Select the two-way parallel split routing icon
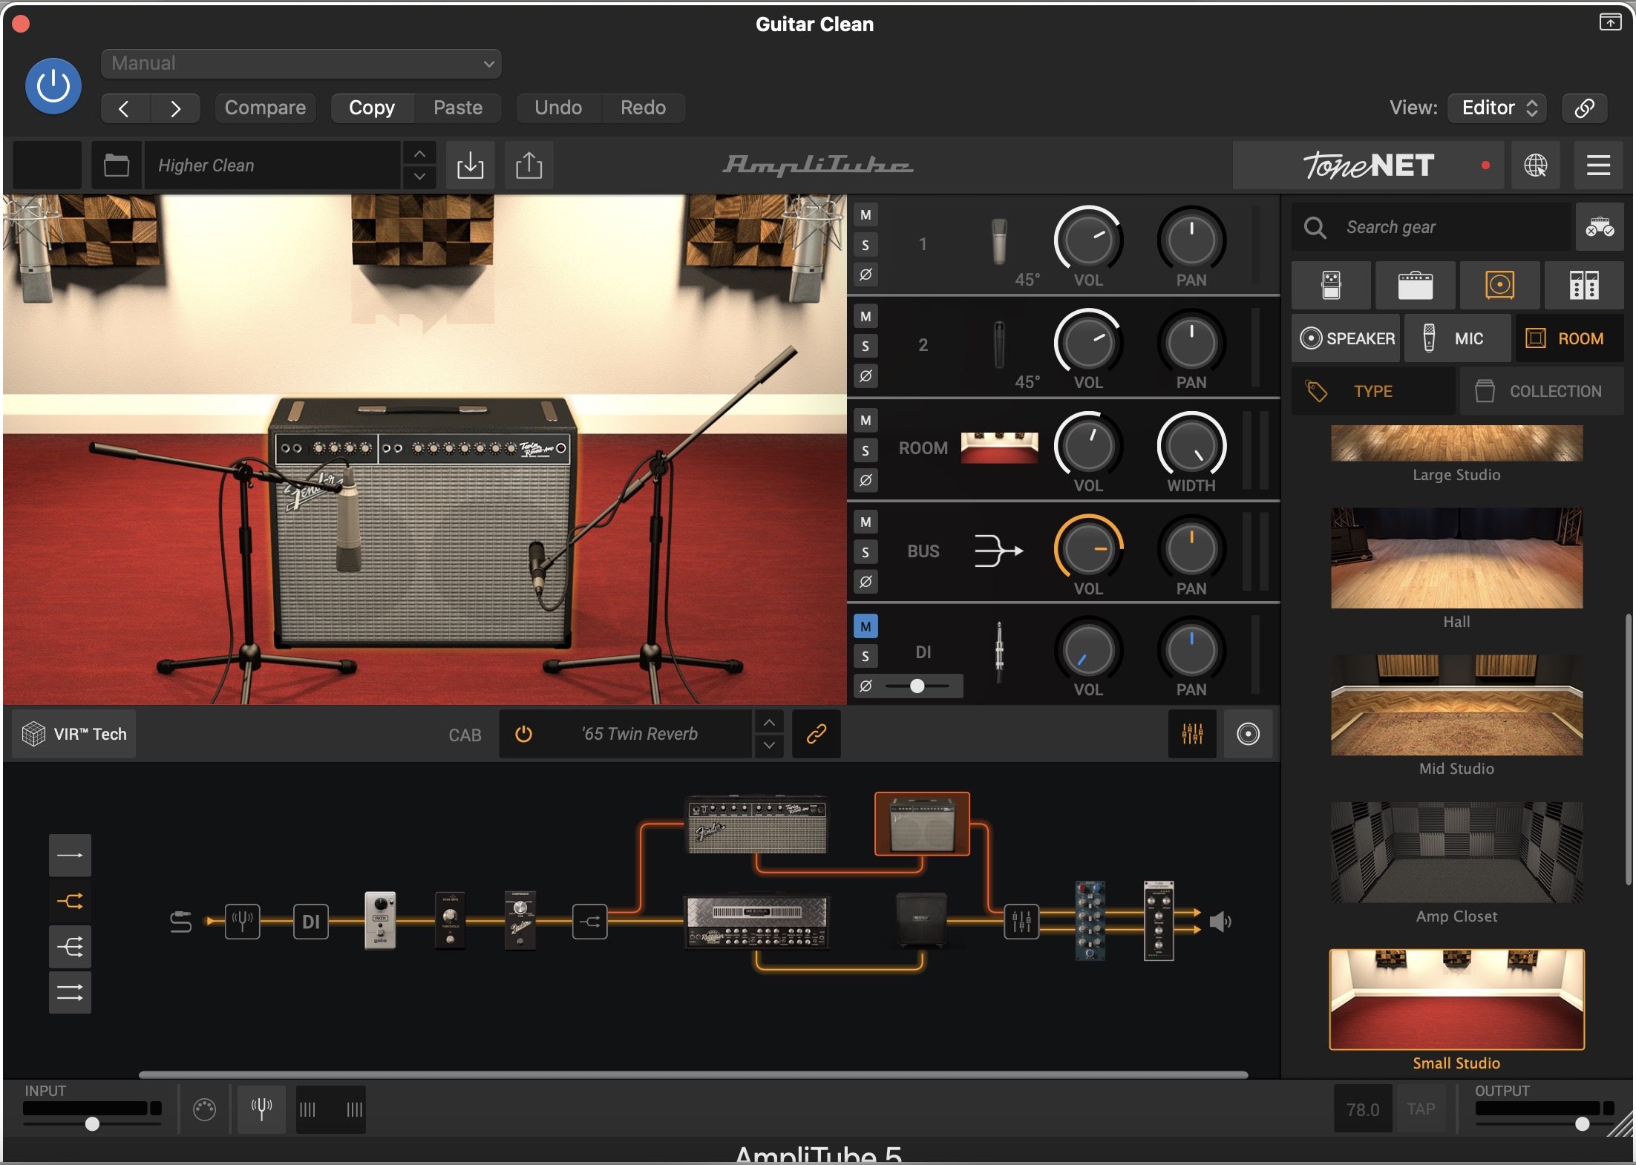This screenshot has width=1636, height=1165. (x=71, y=902)
